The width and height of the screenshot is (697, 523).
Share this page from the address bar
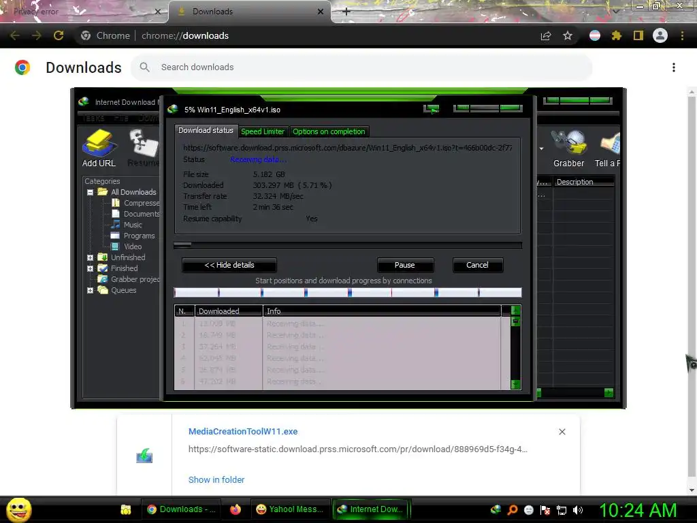pos(546,35)
